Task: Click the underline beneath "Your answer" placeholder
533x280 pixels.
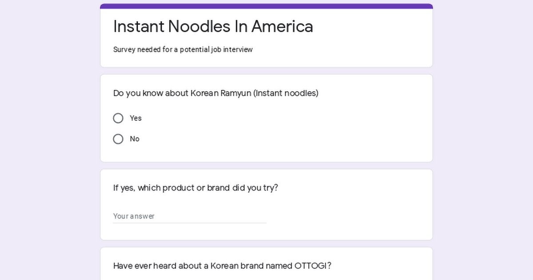Action: [190, 223]
